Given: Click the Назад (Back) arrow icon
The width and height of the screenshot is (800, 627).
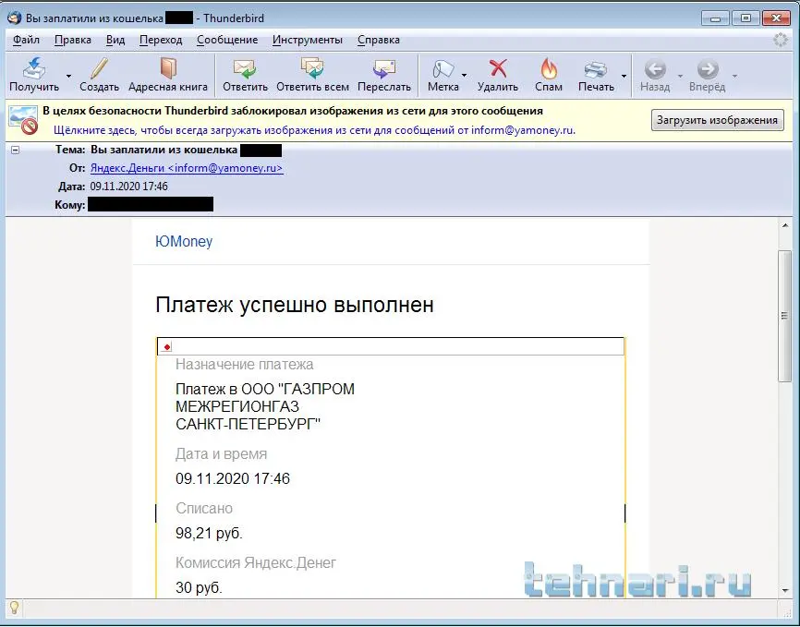Looking at the screenshot, I should tap(655, 69).
